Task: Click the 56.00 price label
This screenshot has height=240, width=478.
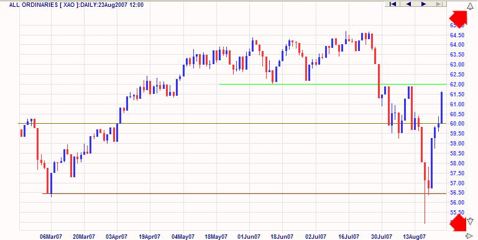Action: (457, 203)
